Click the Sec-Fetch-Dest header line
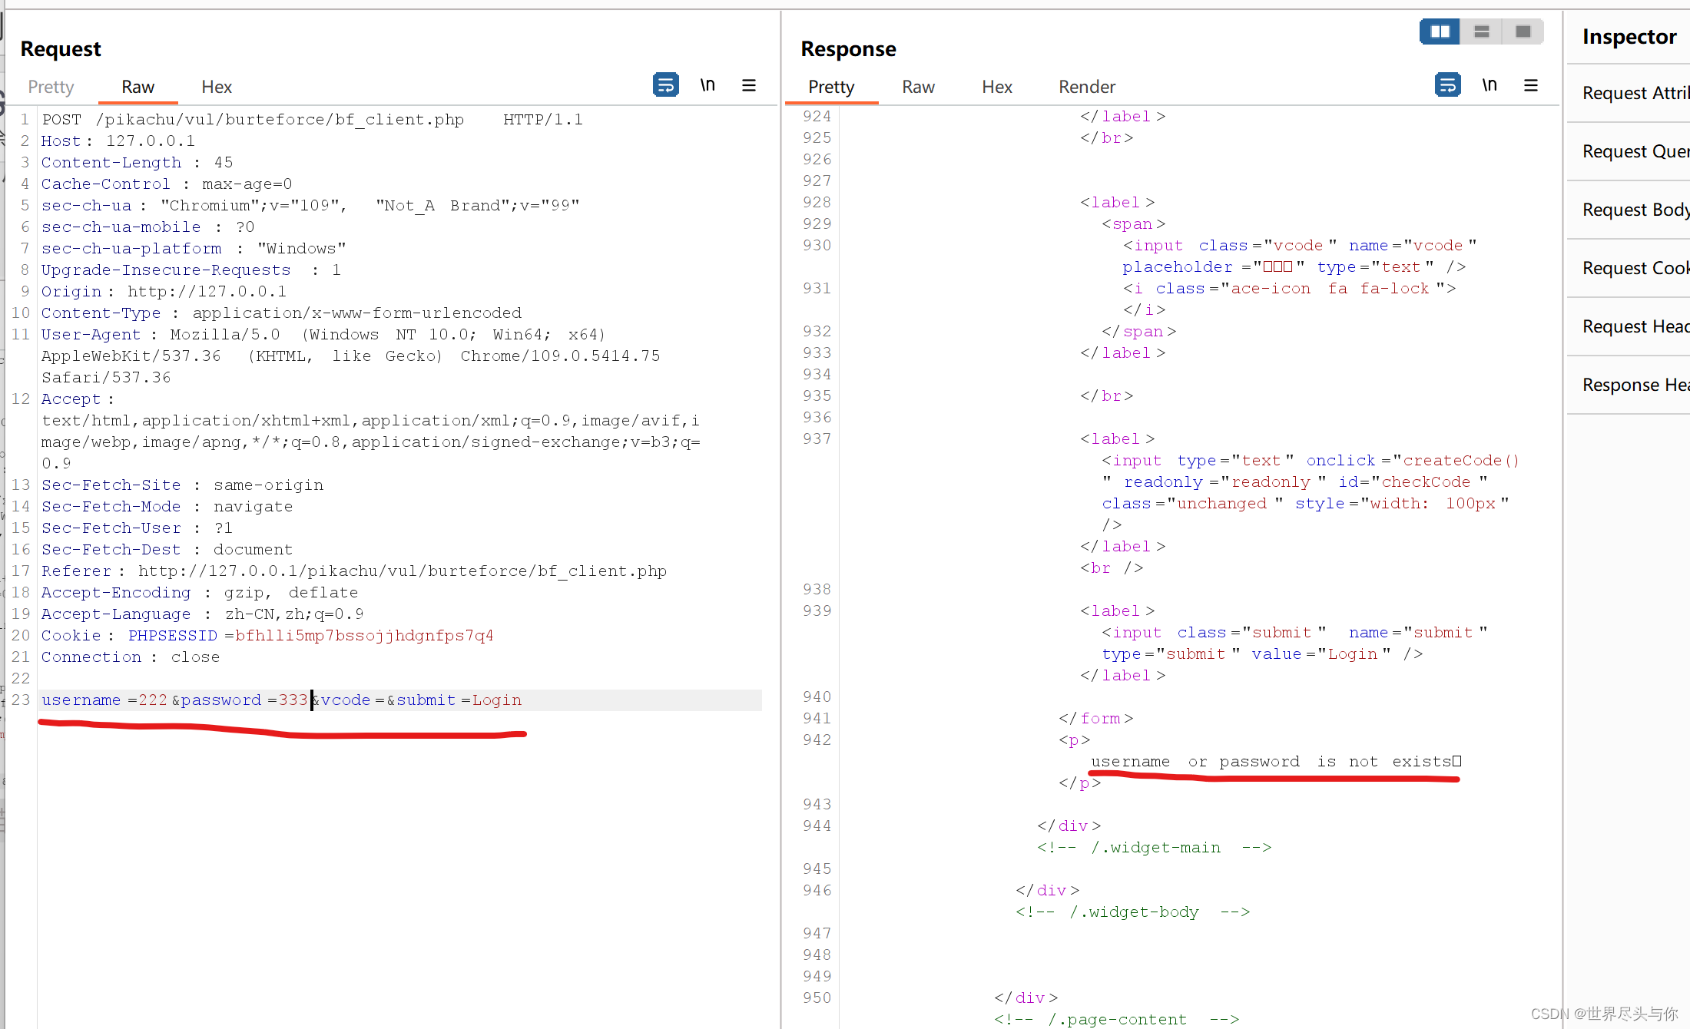Image resolution: width=1690 pixels, height=1029 pixels. click(x=167, y=549)
